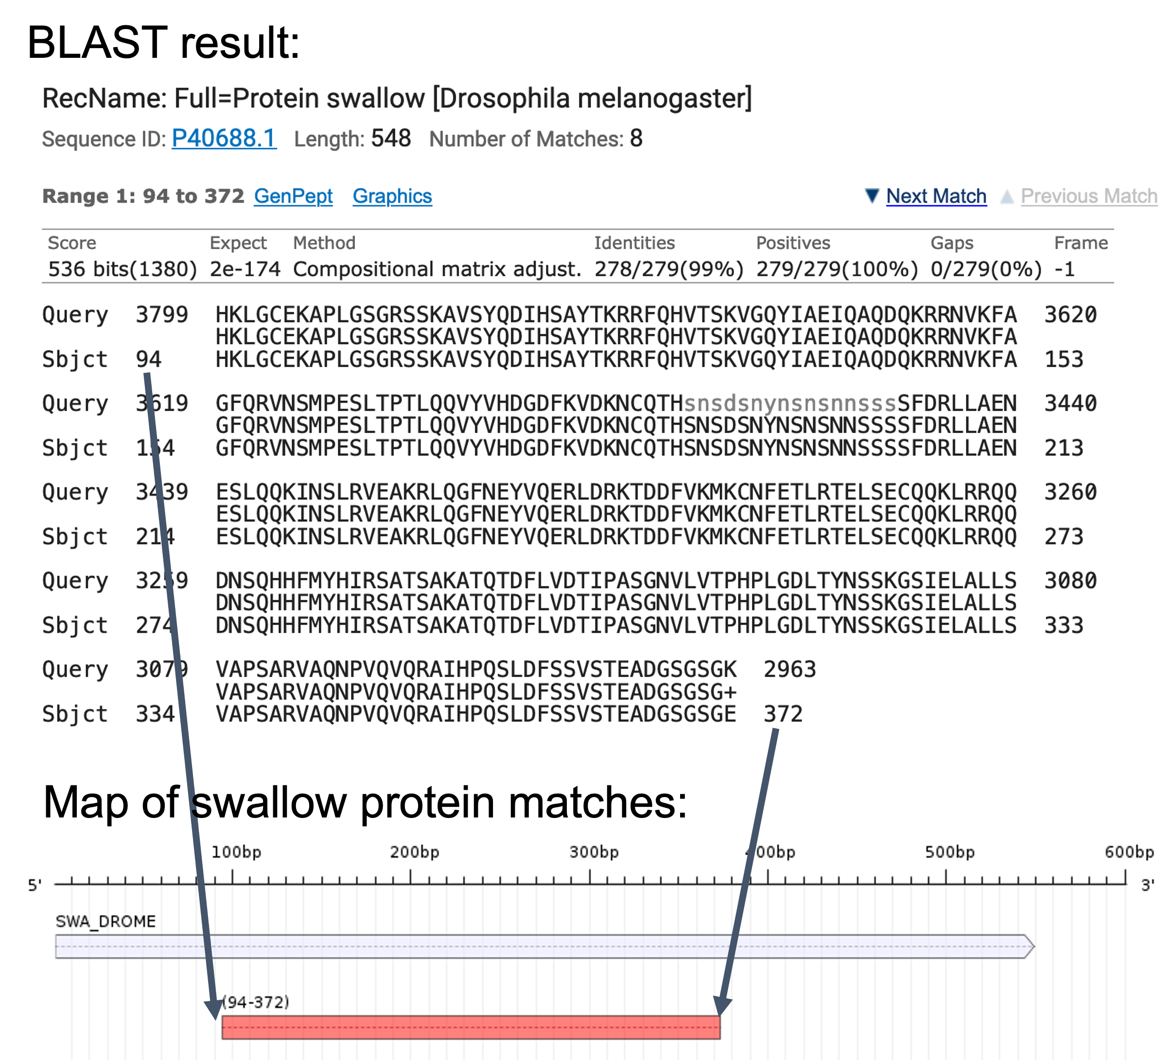Click the Next Match down-triangle icon
The width and height of the screenshot is (1174, 1060).
click(x=872, y=195)
